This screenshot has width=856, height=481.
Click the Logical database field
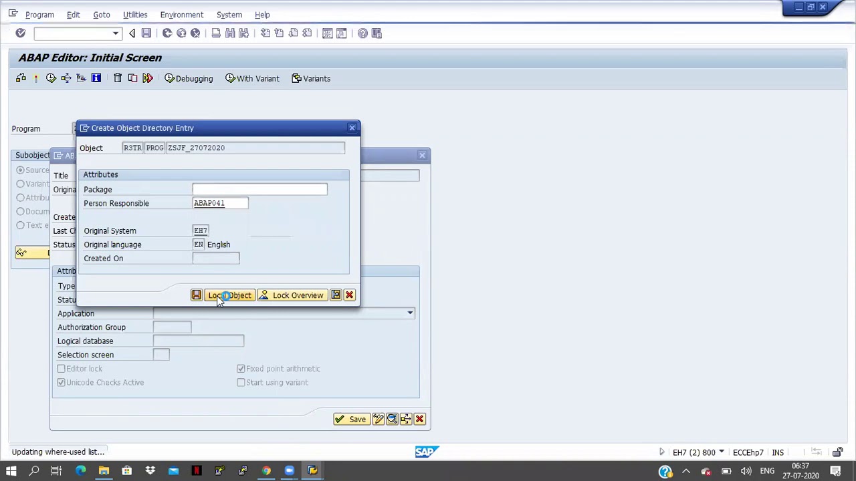pyautogui.click(x=199, y=341)
